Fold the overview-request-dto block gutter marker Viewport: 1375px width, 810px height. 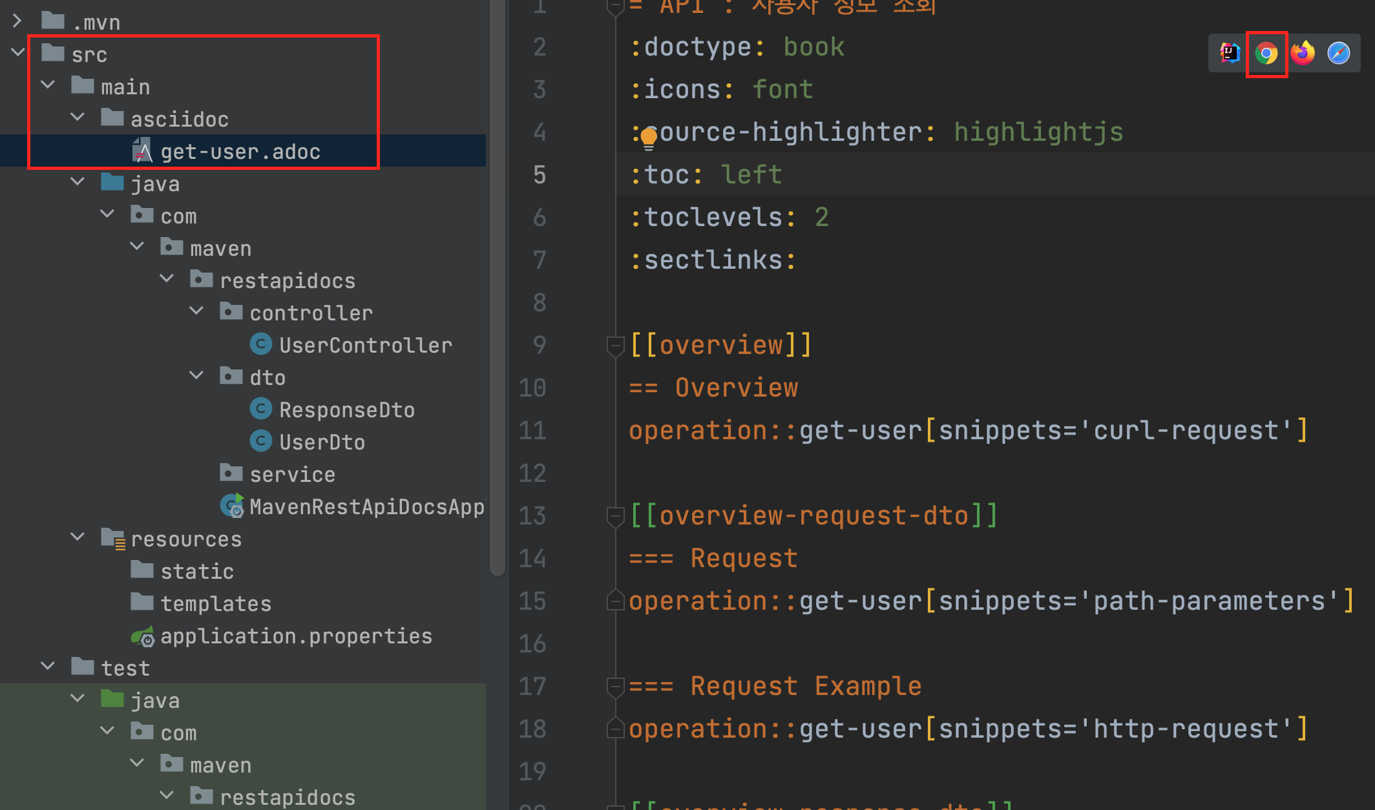[615, 516]
